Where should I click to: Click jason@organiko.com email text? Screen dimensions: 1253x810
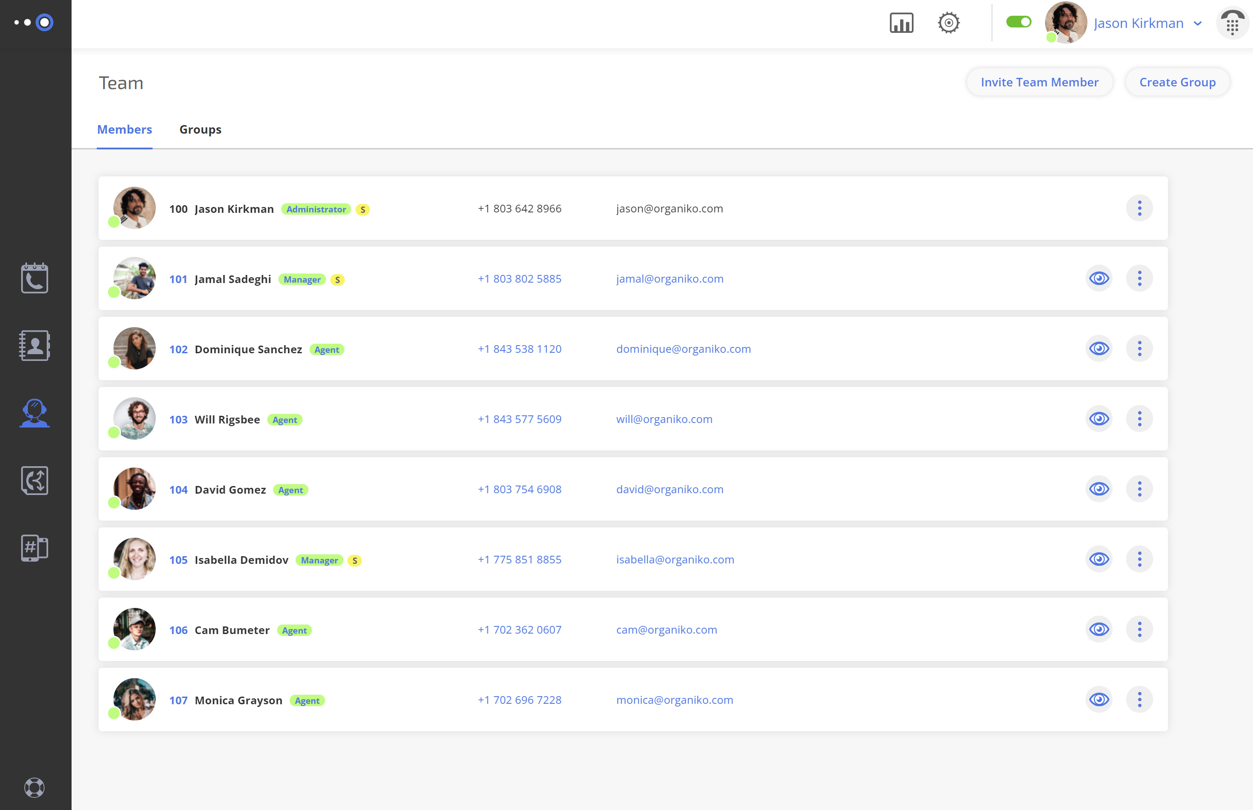(x=669, y=208)
